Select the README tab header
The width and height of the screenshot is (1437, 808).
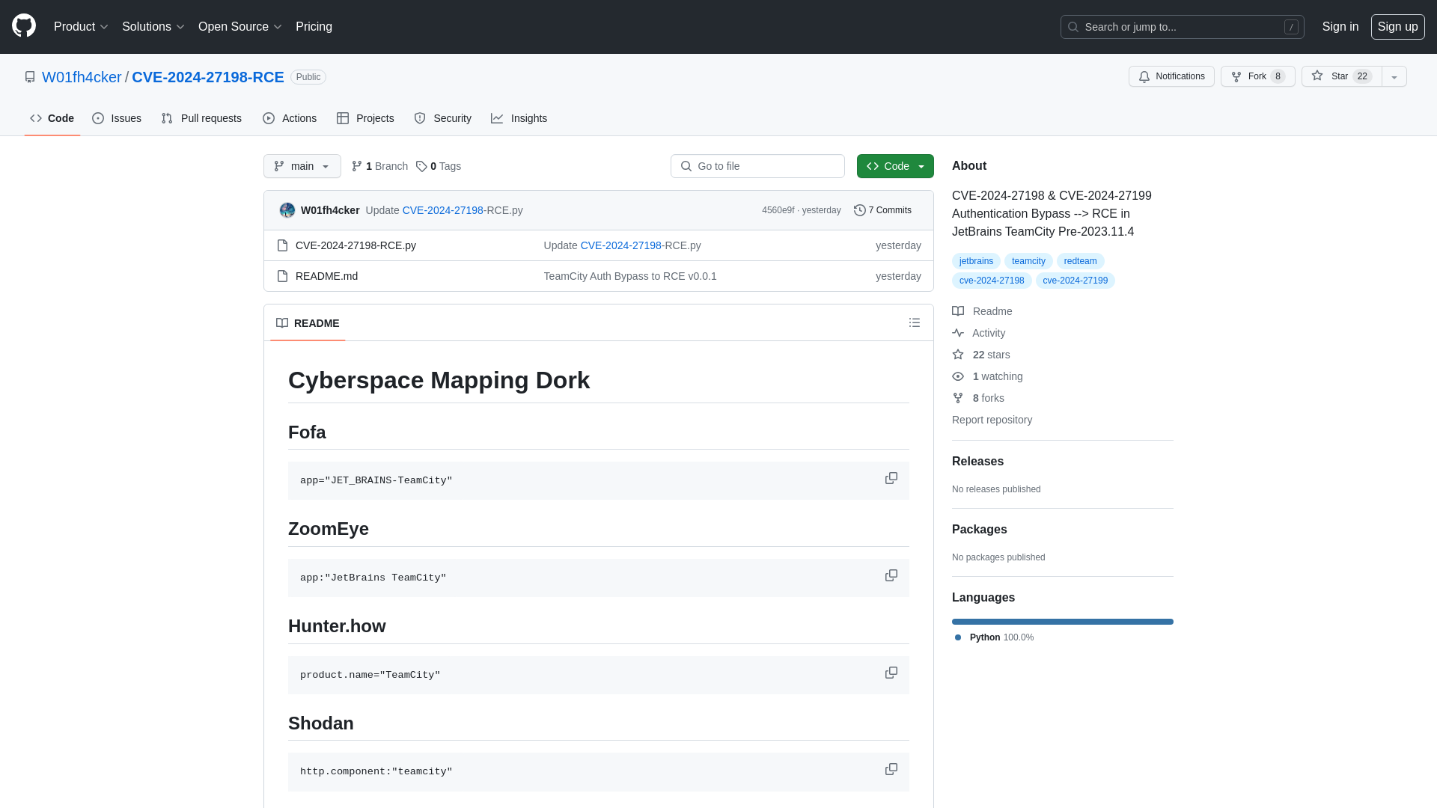click(x=308, y=323)
